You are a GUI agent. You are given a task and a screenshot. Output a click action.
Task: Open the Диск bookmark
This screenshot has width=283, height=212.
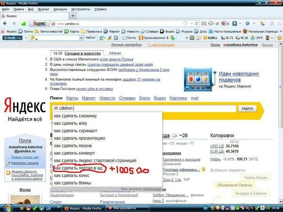click(201, 31)
